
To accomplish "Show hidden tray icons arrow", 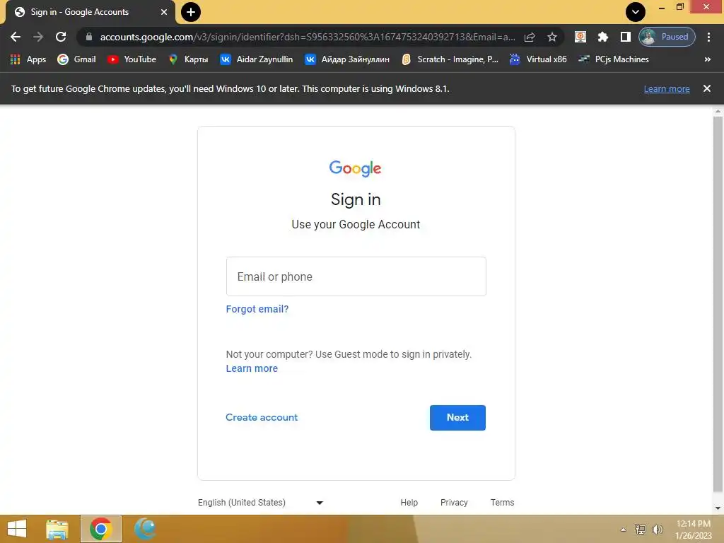I will tap(623, 530).
